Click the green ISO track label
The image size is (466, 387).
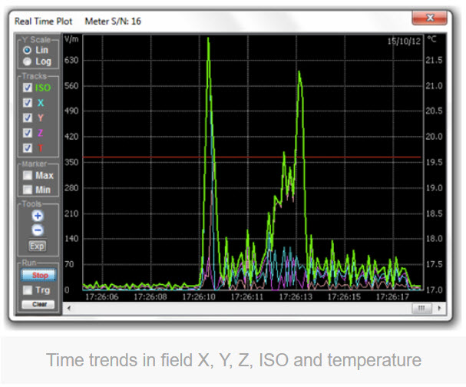point(43,88)
